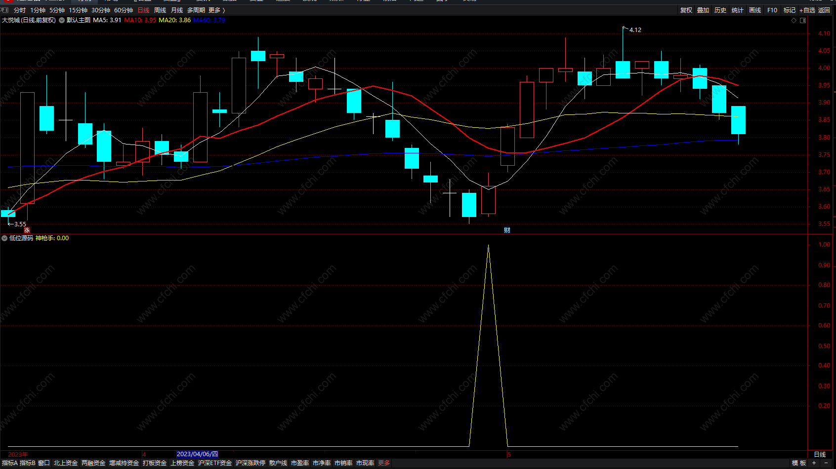Click the 返回 button

(x=824, y=10)
